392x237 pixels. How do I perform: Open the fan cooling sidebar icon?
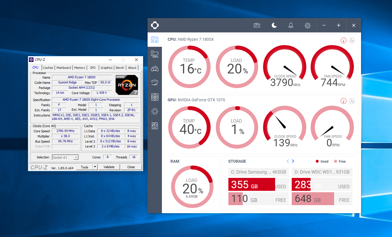pos(155,97)
